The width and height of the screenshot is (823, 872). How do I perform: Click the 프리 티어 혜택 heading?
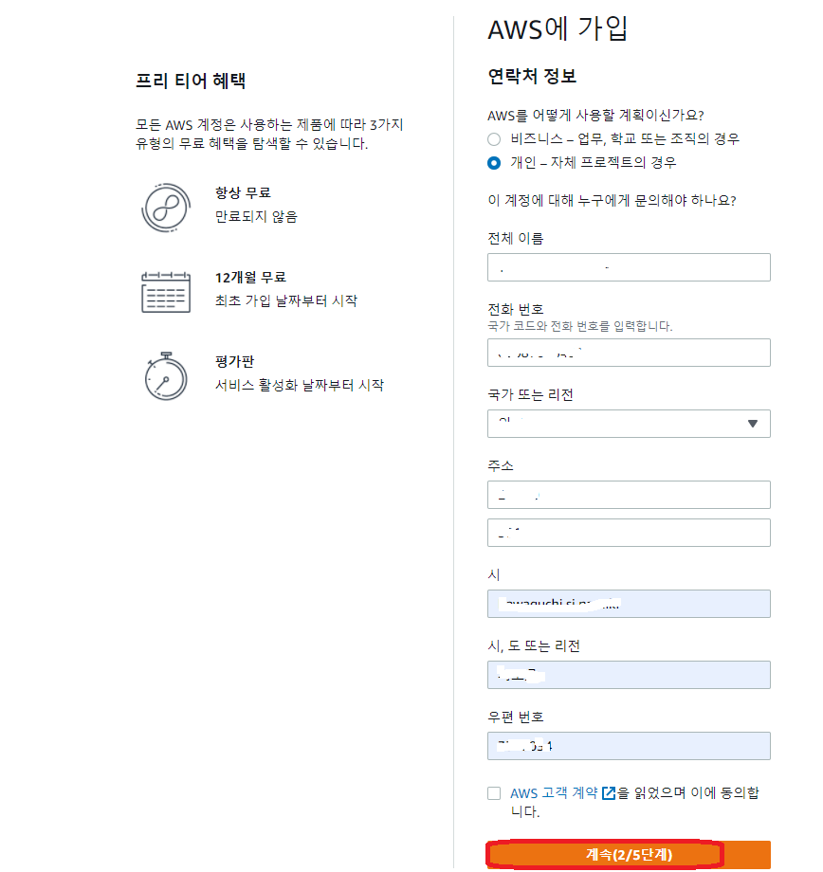tap(191, 81)
